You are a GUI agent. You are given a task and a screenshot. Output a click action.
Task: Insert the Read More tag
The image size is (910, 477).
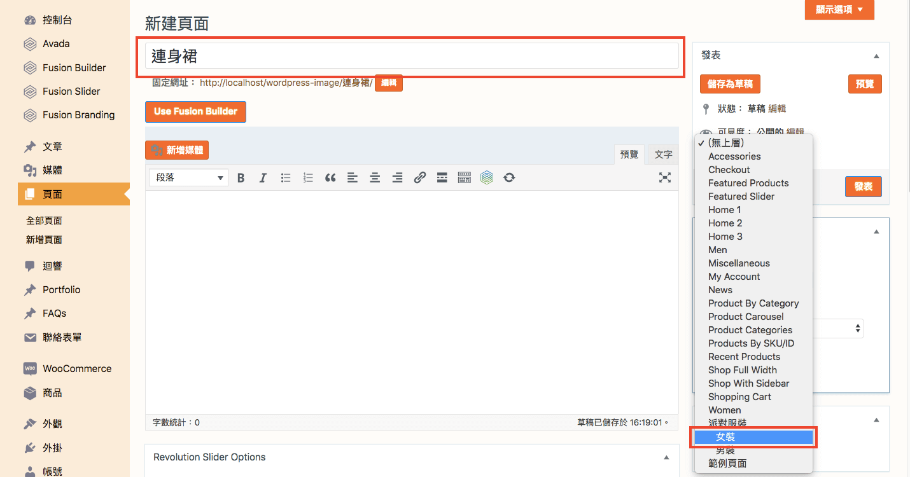tap(442, 178)
